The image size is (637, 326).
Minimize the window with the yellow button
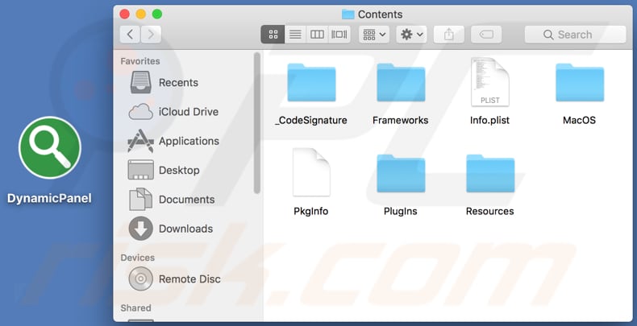pos(140,14)
